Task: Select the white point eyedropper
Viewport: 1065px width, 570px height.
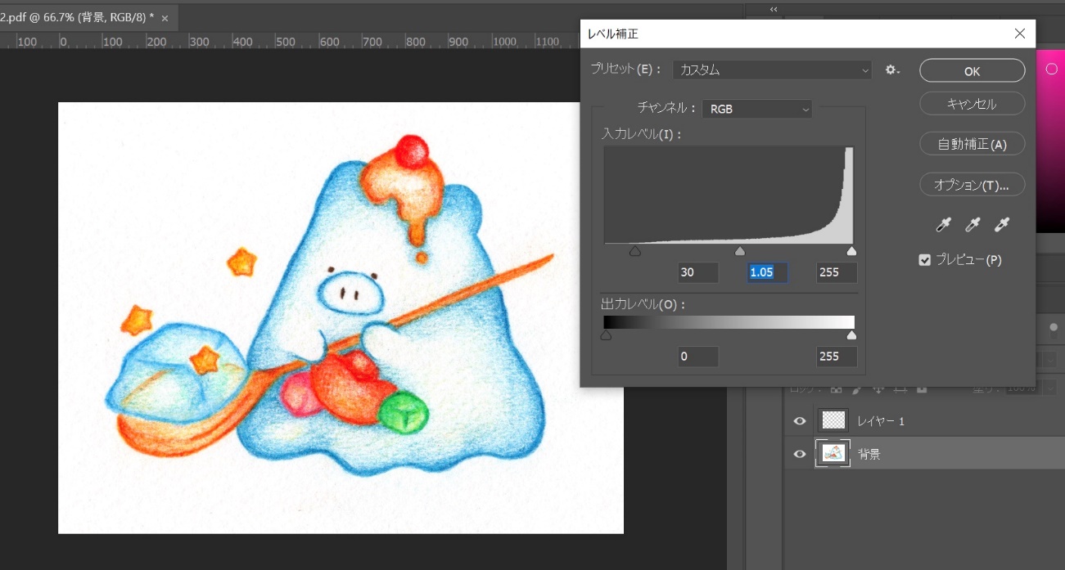Action: tap(1001, 225)
